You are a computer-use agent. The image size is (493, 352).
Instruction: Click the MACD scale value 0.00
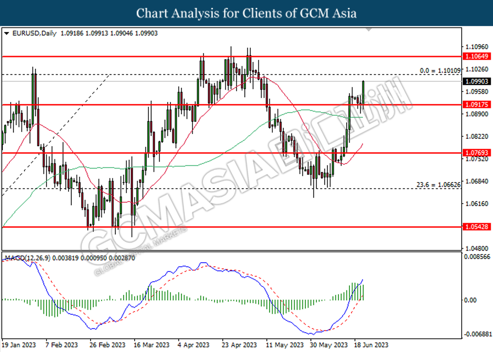[x=470, y=300]
